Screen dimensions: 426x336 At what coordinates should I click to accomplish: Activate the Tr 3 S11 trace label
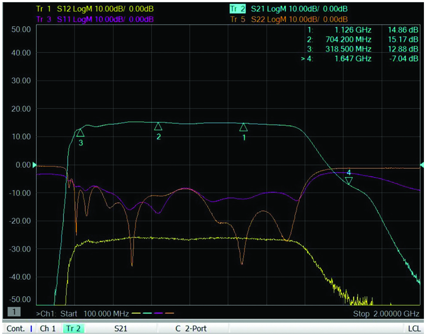pyautogui.click(x=95, y=19)
